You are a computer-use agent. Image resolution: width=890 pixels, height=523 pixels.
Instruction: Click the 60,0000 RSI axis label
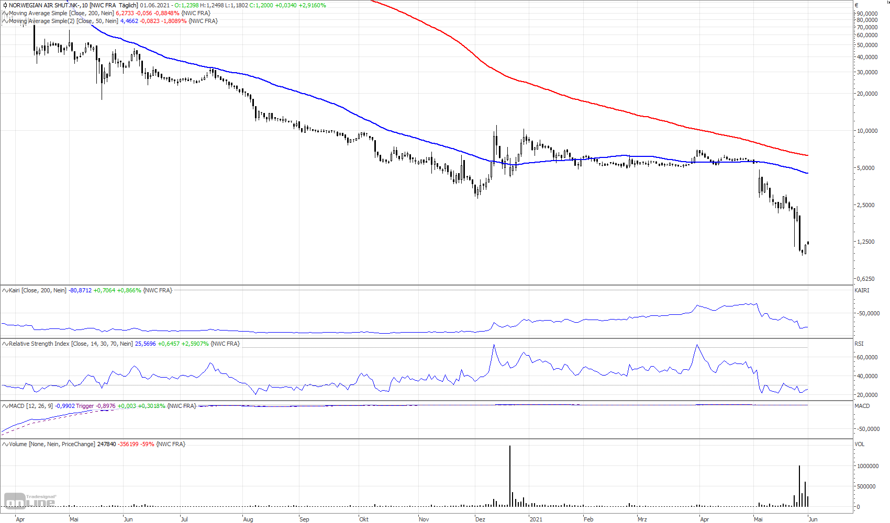click(867, 357)
